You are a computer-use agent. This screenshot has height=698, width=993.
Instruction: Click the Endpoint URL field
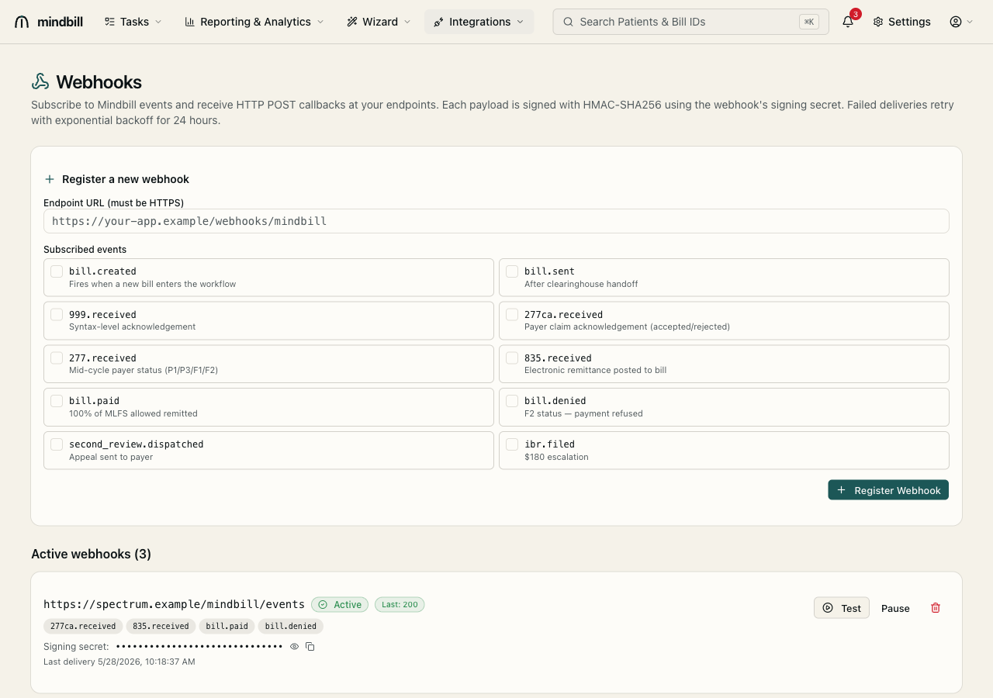(x=496, y=221)
